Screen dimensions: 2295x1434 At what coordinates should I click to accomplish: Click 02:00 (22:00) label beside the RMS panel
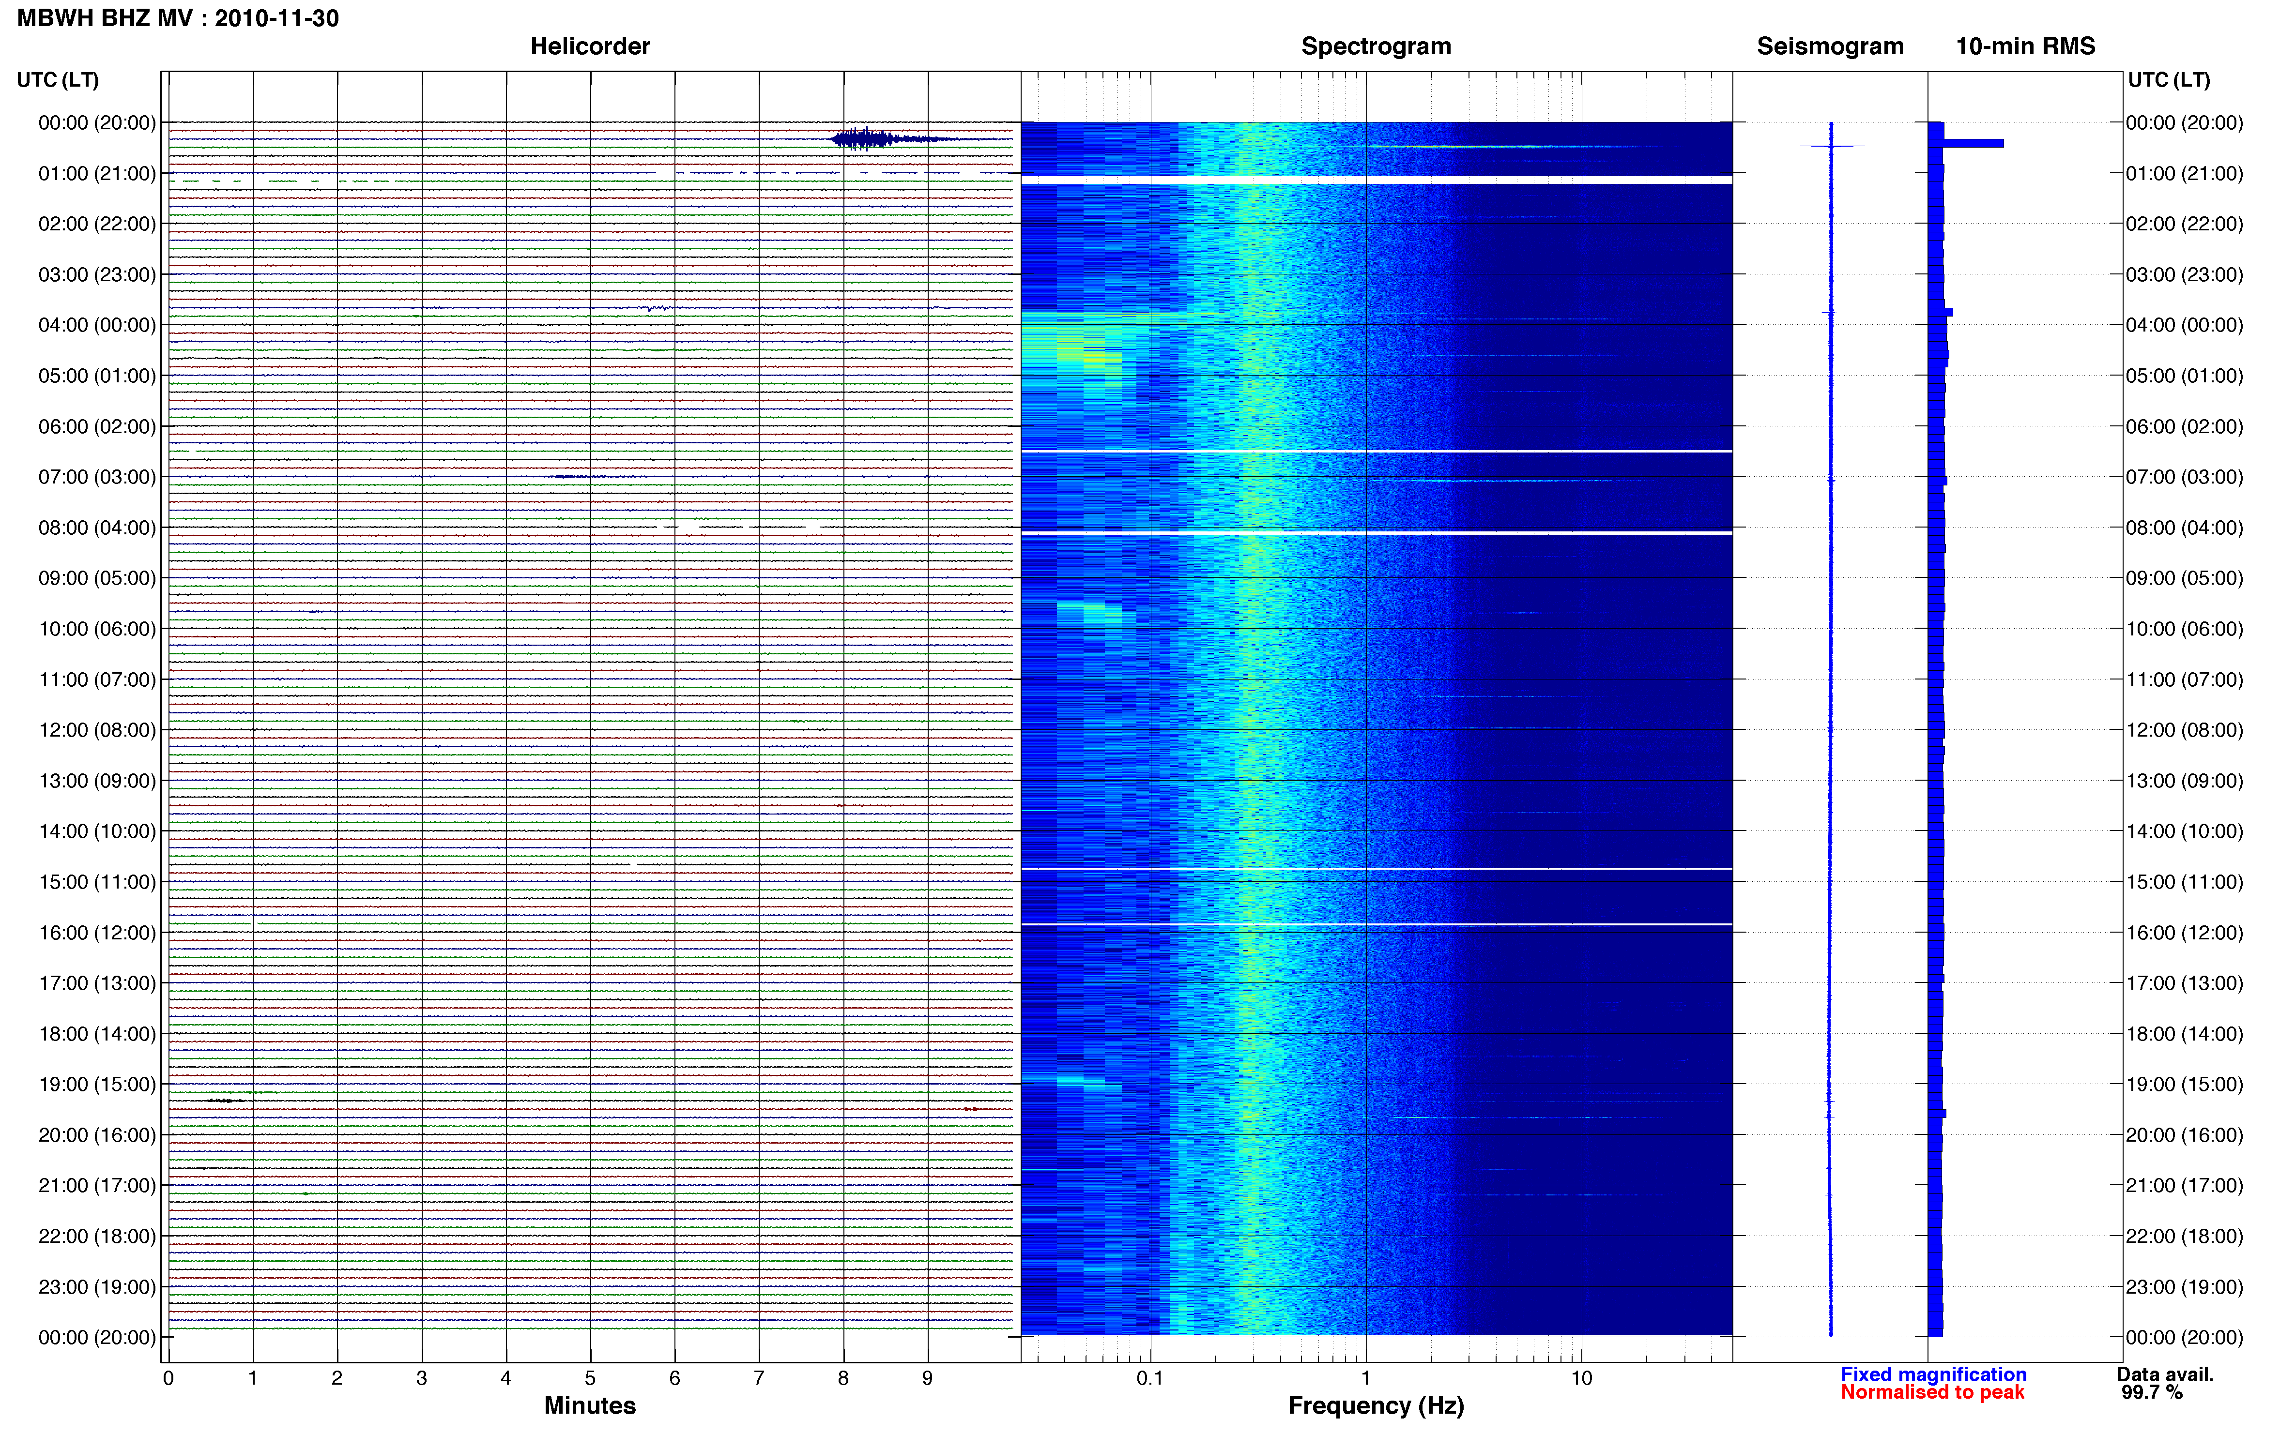(x=2184, y=224)
